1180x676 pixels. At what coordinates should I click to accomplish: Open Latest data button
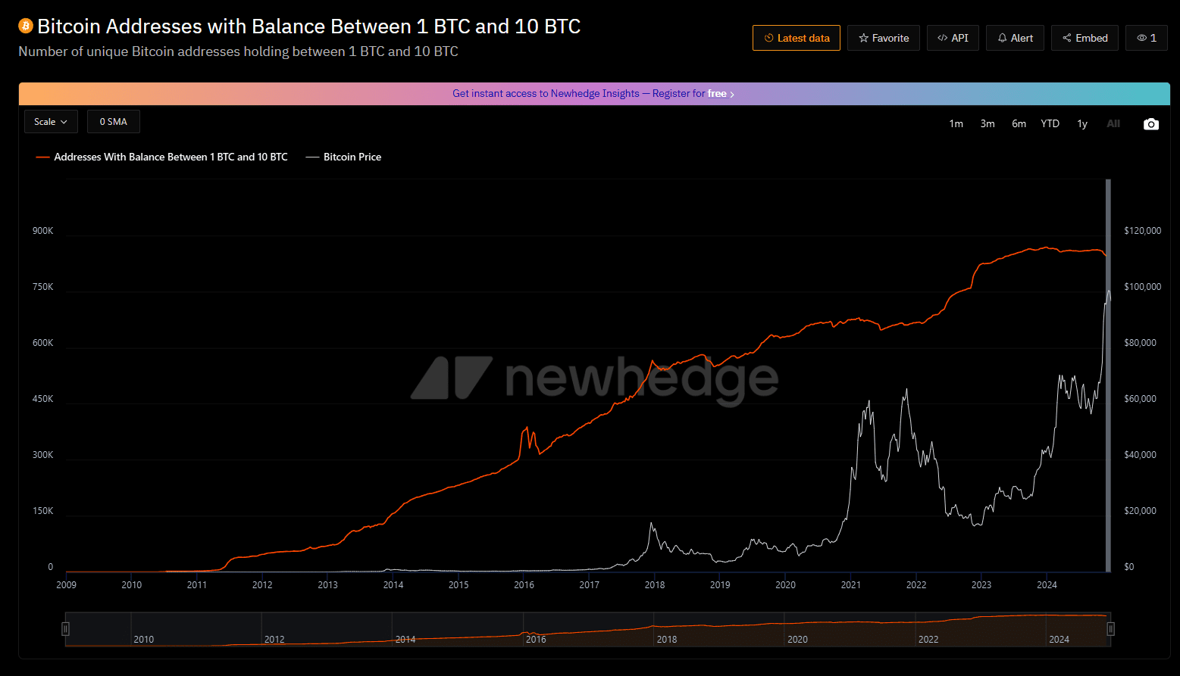tap(797, 38)
